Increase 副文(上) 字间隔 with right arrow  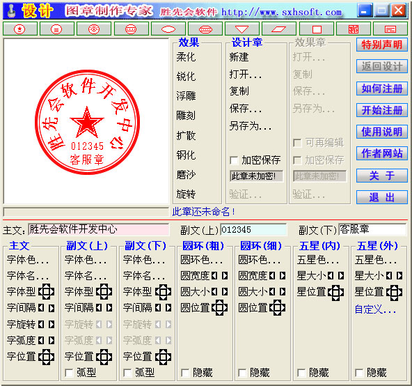[x=109, y=308]
